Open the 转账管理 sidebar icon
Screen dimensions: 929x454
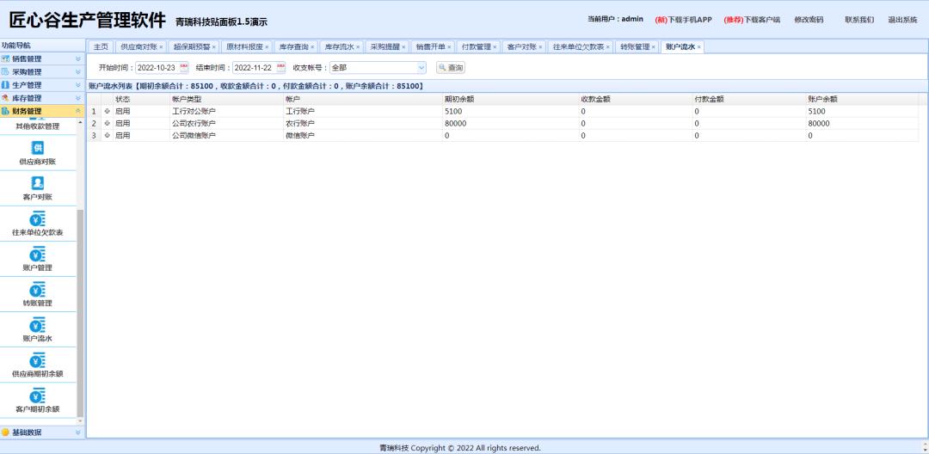[37, 290]
